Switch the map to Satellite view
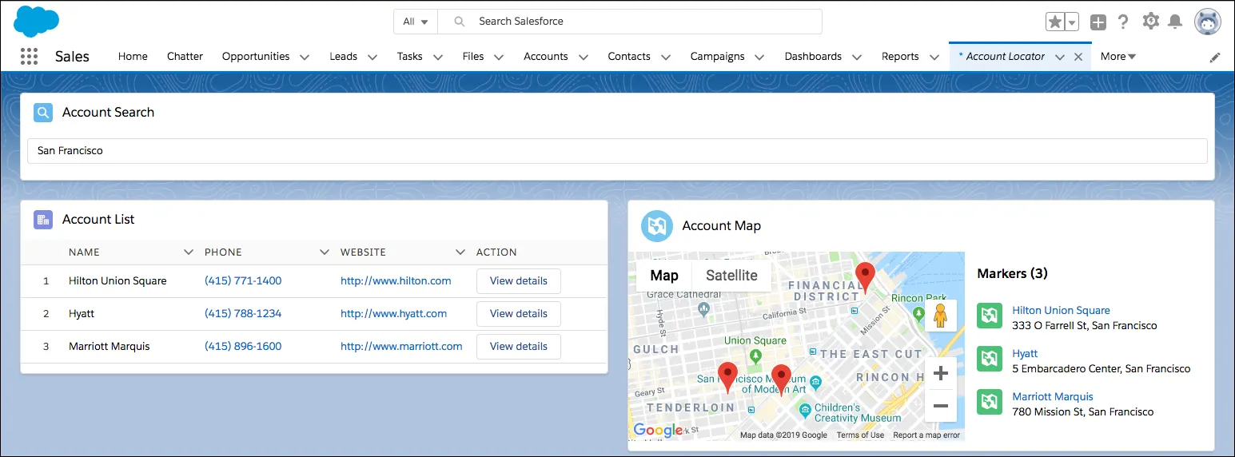 click(731, 276)
